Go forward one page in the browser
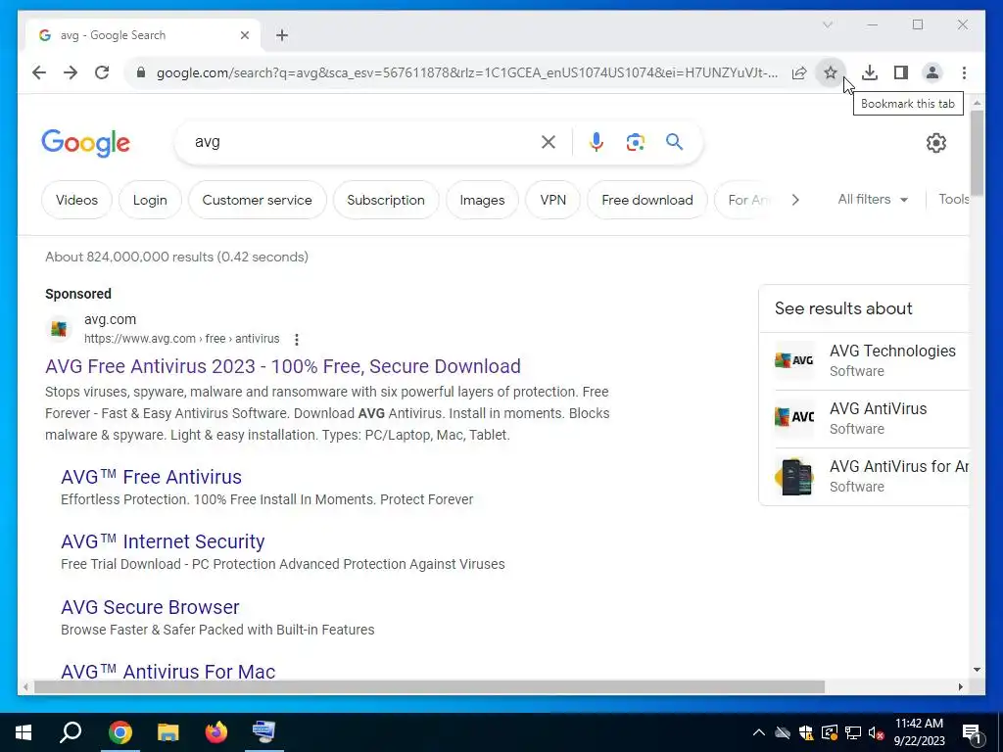 71,72
